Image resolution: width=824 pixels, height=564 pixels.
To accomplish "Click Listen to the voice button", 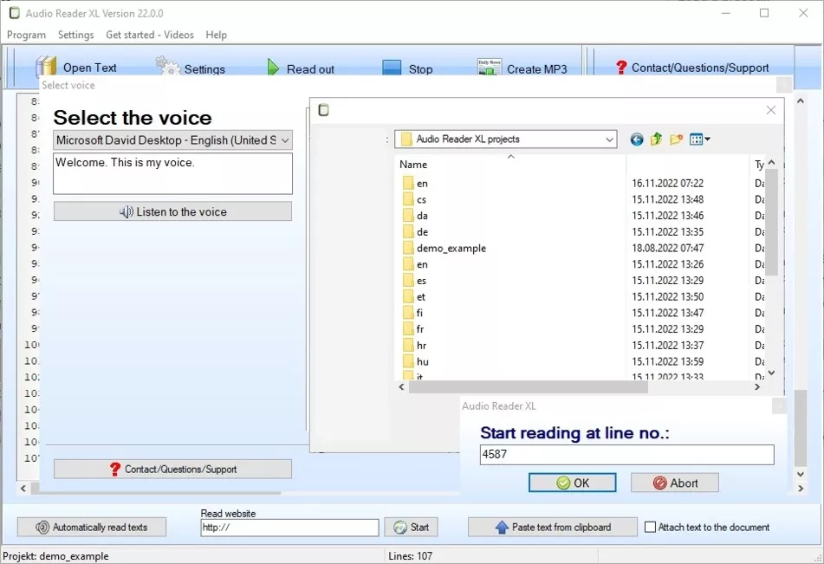I will [x=172, y=211].
